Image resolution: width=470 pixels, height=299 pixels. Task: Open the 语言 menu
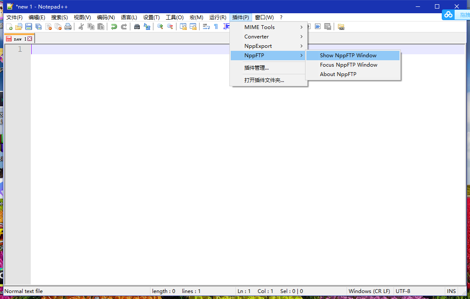pos(128,17)
